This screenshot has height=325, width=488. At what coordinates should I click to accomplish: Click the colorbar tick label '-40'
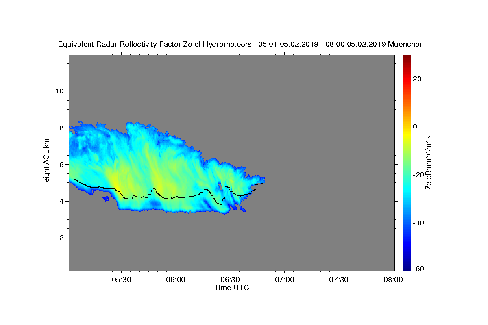pyautogui.click(x=418, y=223)
